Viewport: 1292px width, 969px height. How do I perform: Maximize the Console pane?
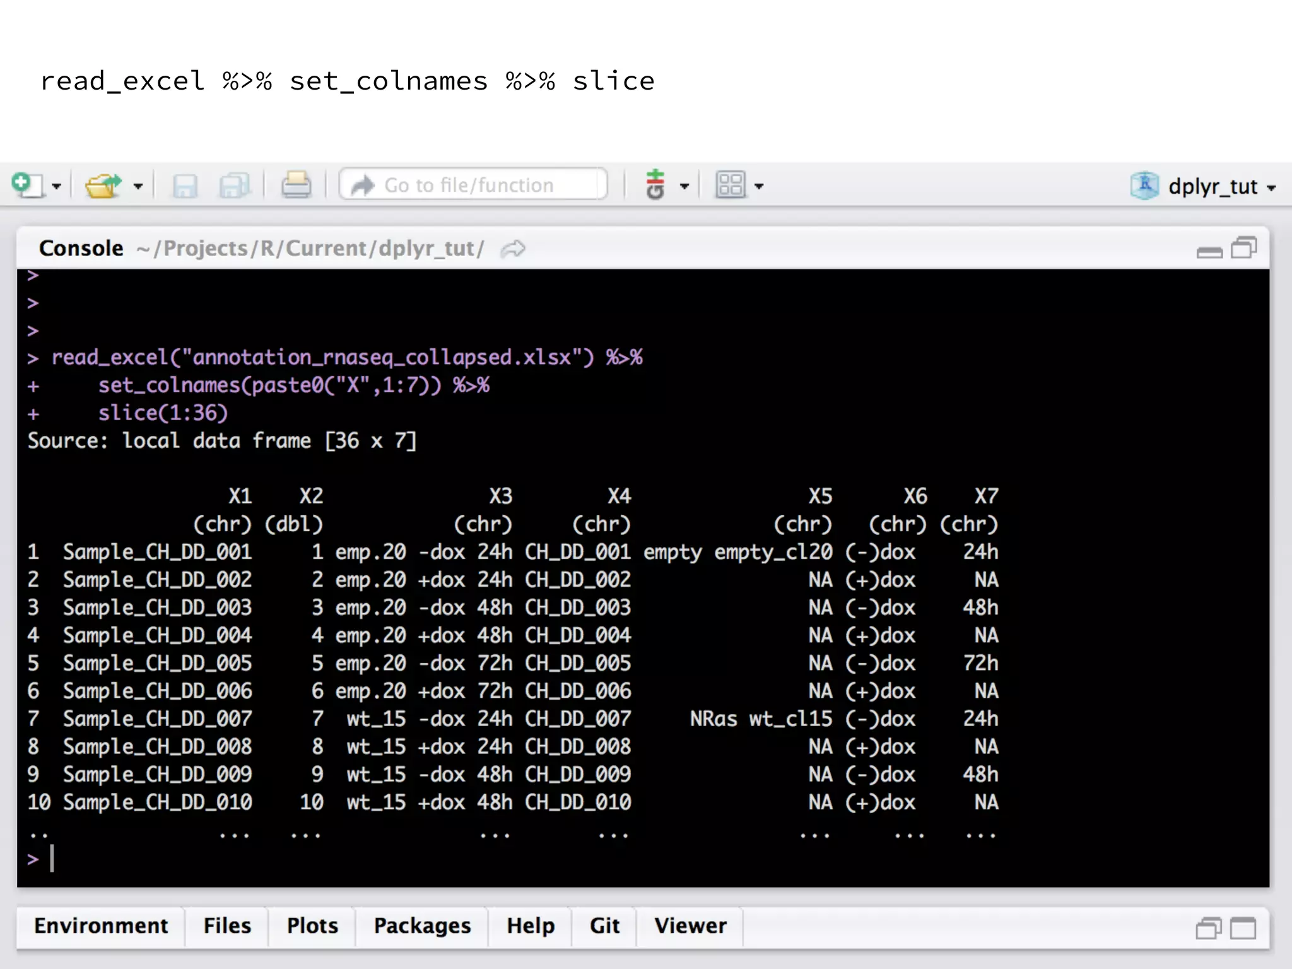pyautogui.click(x=1244, y=248)
